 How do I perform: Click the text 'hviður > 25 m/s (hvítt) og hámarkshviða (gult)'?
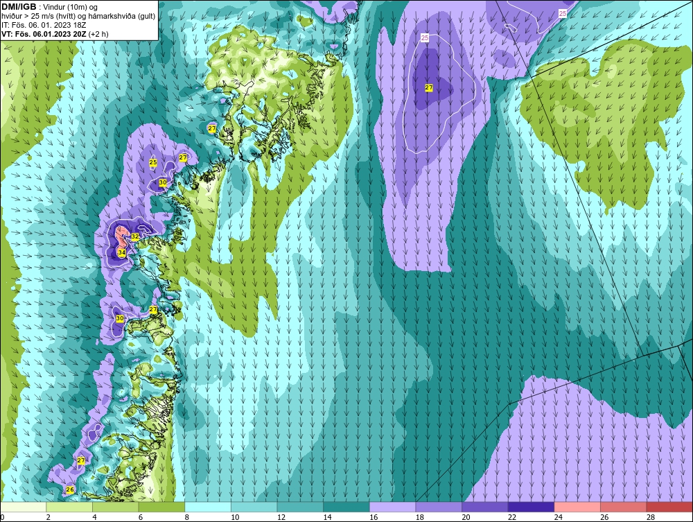click(78, 16)
